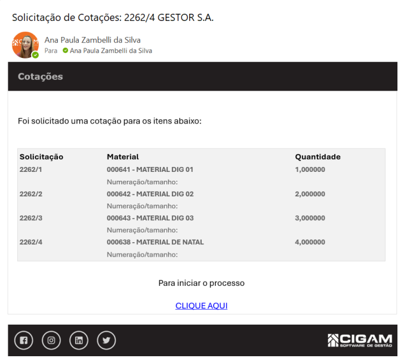Click the Solicitação column header
The height and width of the screenshot is (358, 401).
pos(41,157)
